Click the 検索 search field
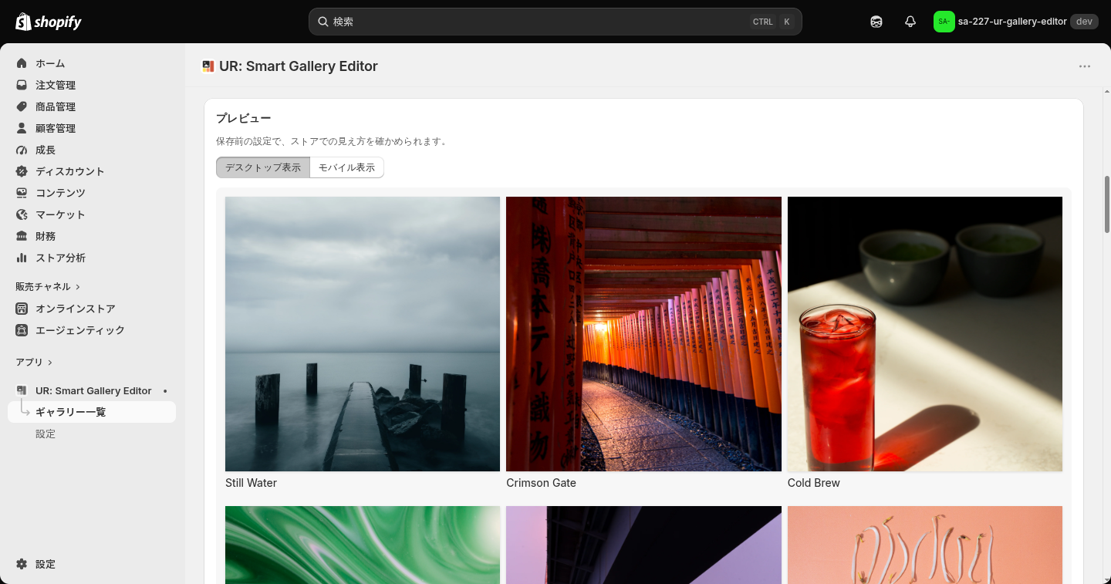 [x=555, y=22]
